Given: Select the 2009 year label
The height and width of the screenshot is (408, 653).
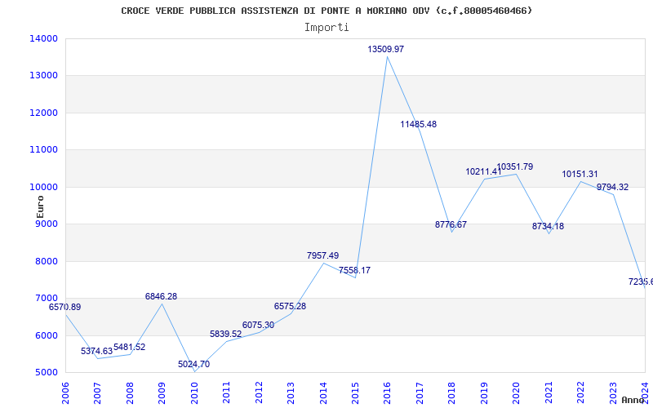Looking at the screenshot, I should pos(162,392).
